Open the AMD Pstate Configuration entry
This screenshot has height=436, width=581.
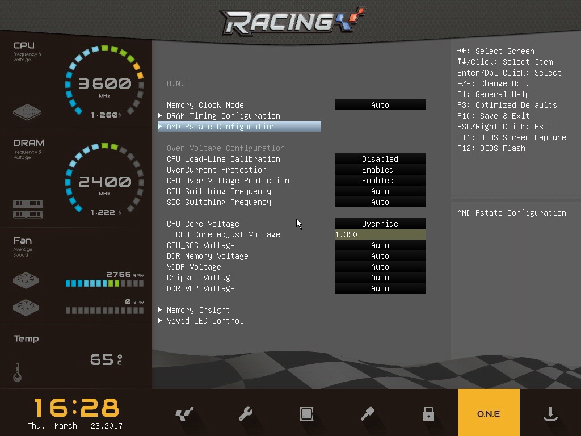point(221,127)
